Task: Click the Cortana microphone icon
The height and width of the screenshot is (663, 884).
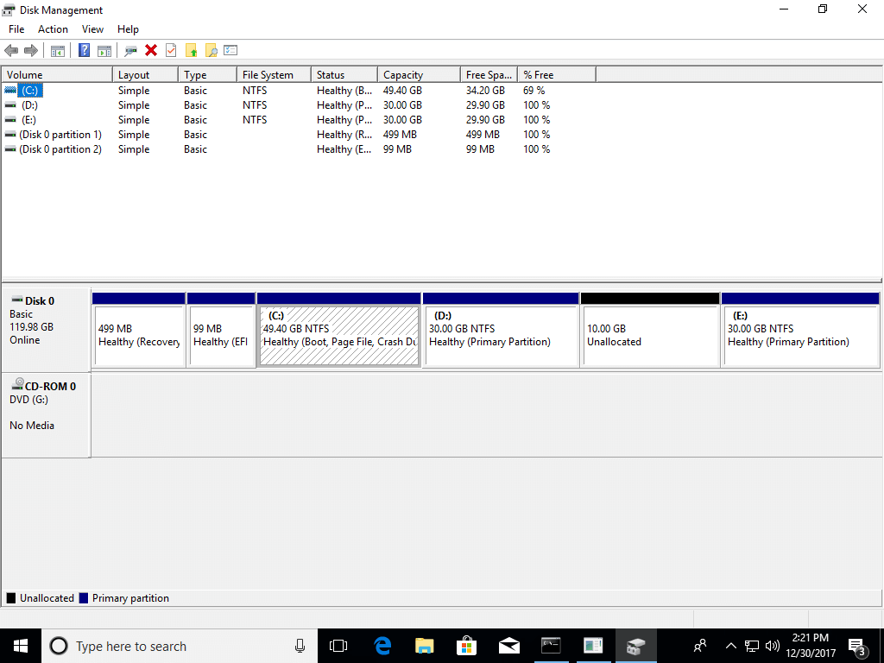Action: [300, 646]
